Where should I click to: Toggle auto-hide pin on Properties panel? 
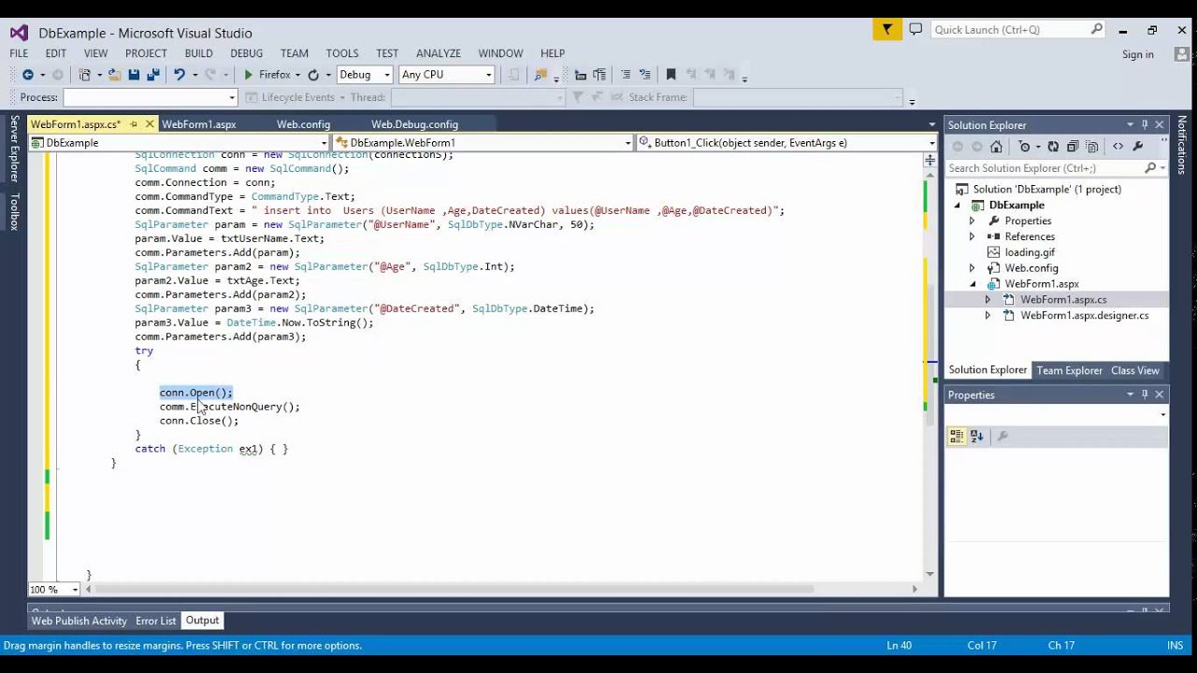(1145, 394)
